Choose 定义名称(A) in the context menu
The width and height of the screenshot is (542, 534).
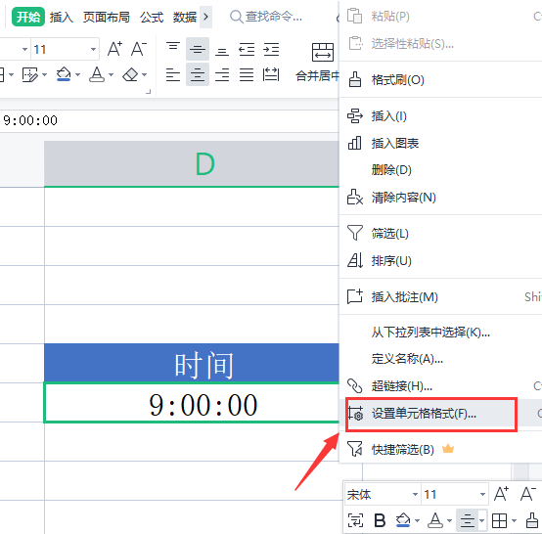pyautogui.click(x=440, y=359)
